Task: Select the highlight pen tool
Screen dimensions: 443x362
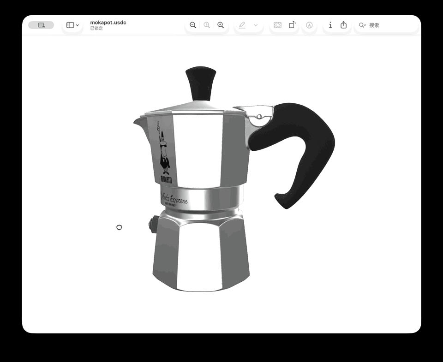Action: [x=242, y=25]
